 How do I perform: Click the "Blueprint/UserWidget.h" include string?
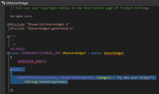click(48, 24)
